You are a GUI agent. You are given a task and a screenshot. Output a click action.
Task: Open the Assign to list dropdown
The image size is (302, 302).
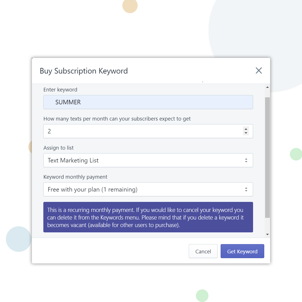[x=148, y=160]
